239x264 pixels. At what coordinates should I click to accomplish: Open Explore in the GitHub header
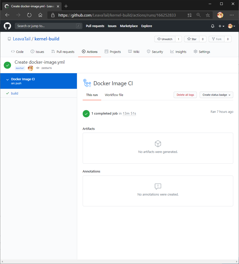tap(147, 26)
